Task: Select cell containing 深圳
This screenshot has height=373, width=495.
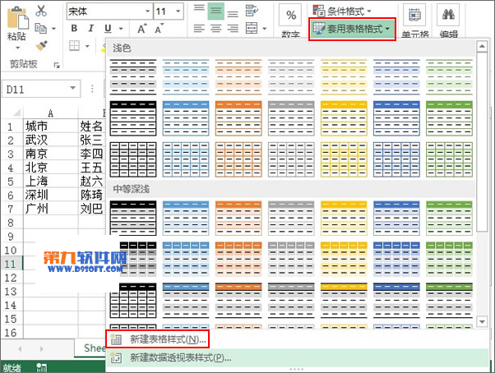Action: [x=50, y=195]
